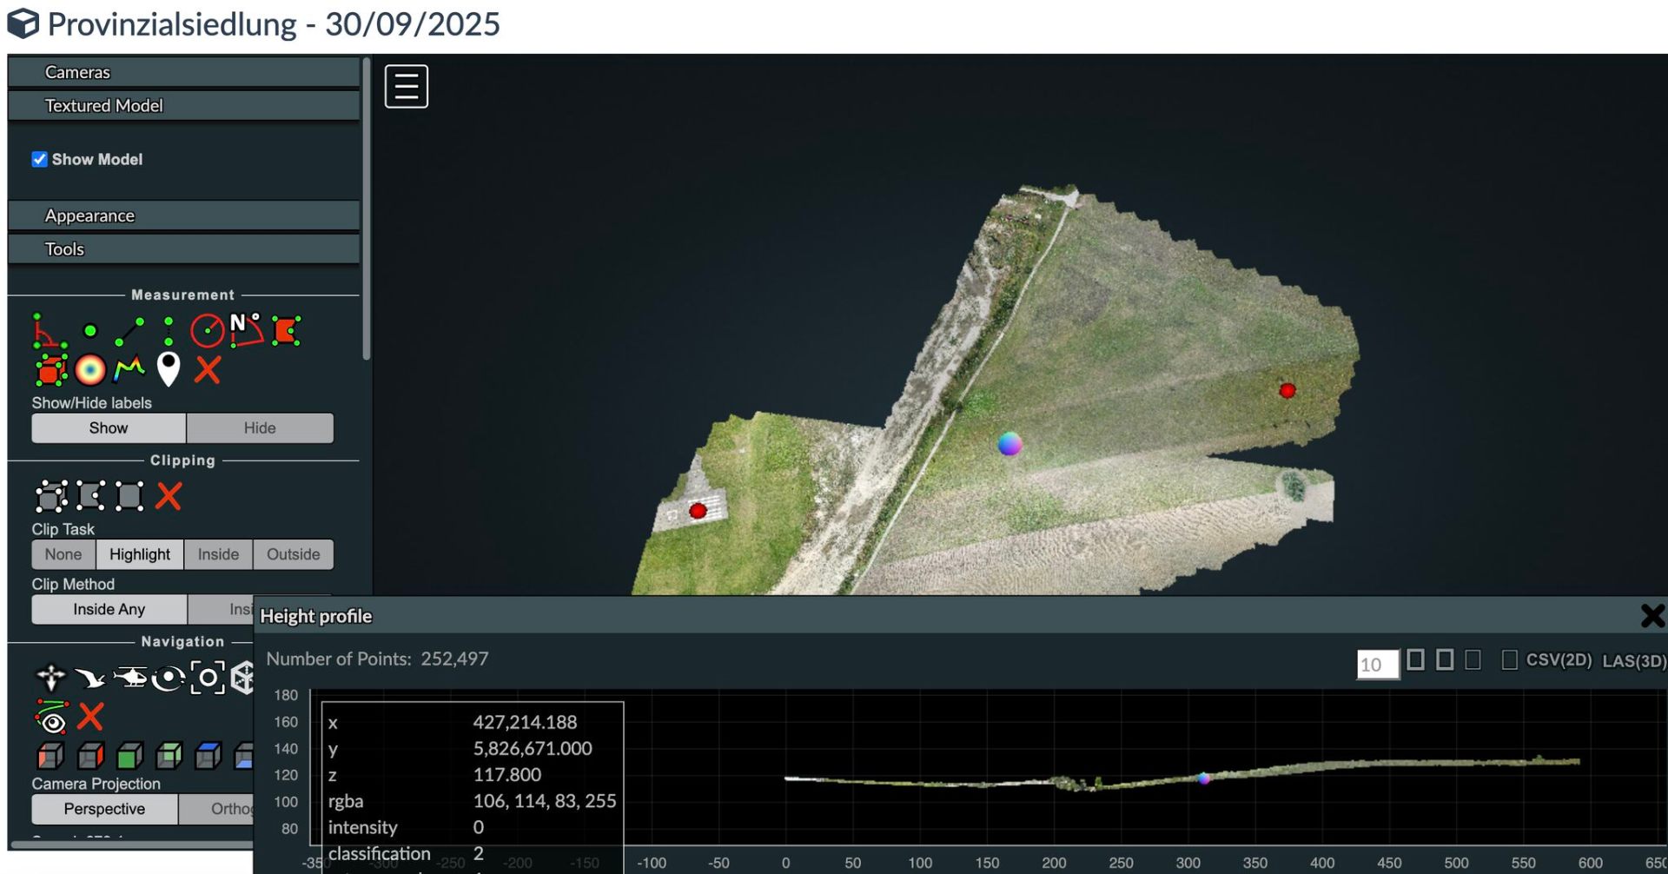Image resolution: width=1668 pixels, height=874 pixels.
Task: Select Perspective camera projection
Action: coord(104,809)
